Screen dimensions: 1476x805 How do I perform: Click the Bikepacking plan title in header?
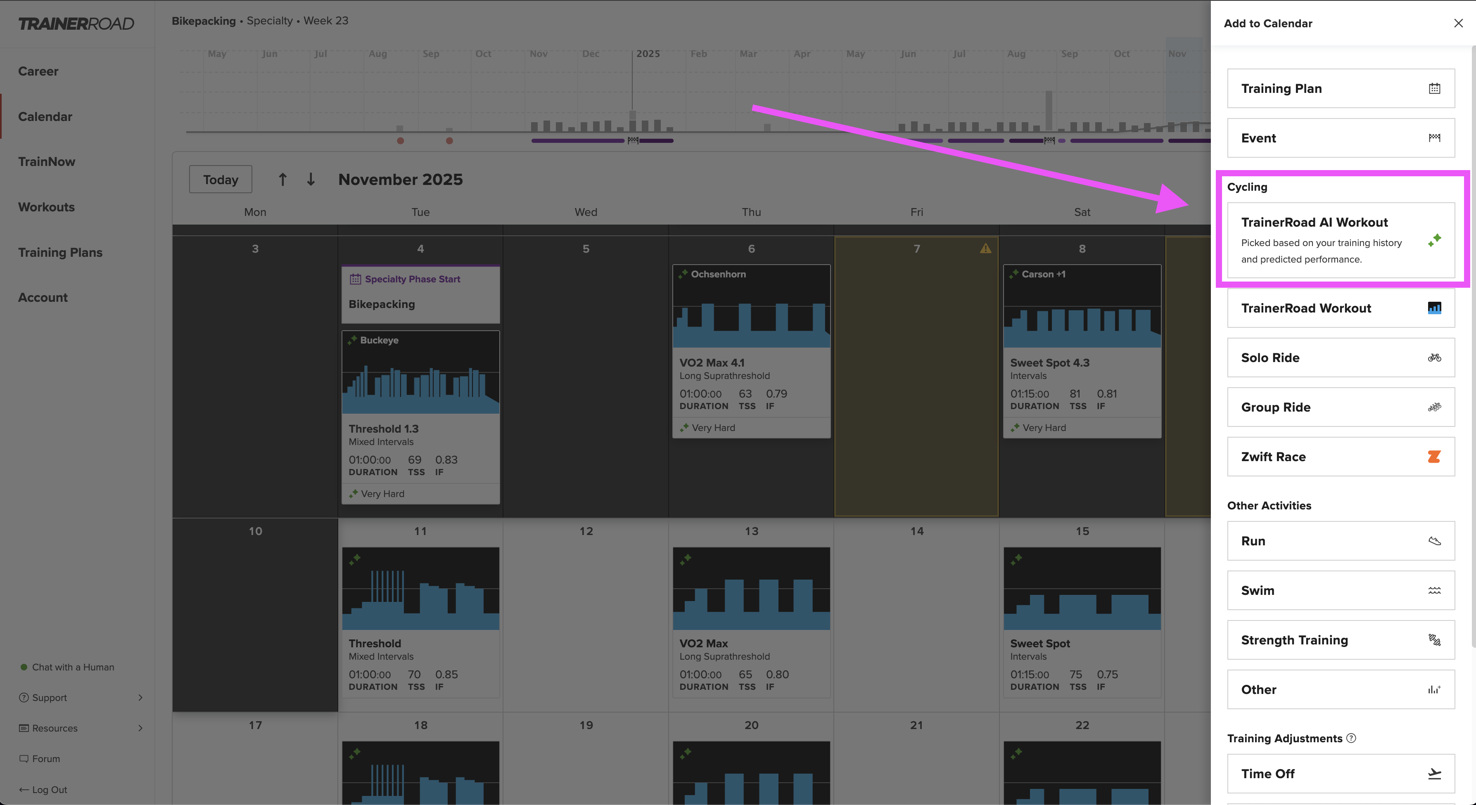click(x=204, y=21)
